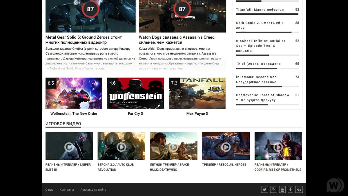Viewport: 348px width, 196px height.
Task: Open BioShock Infinite: Burial at Sea review
Action: [x=261, y=46]
